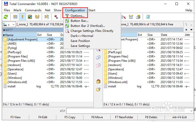
Task: Click the F8 Delete button
Action: (151, 117)
